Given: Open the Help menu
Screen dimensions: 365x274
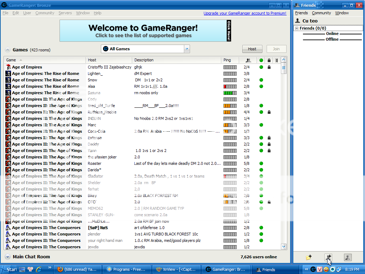Looking at the screenshot, I should (98, 13).
